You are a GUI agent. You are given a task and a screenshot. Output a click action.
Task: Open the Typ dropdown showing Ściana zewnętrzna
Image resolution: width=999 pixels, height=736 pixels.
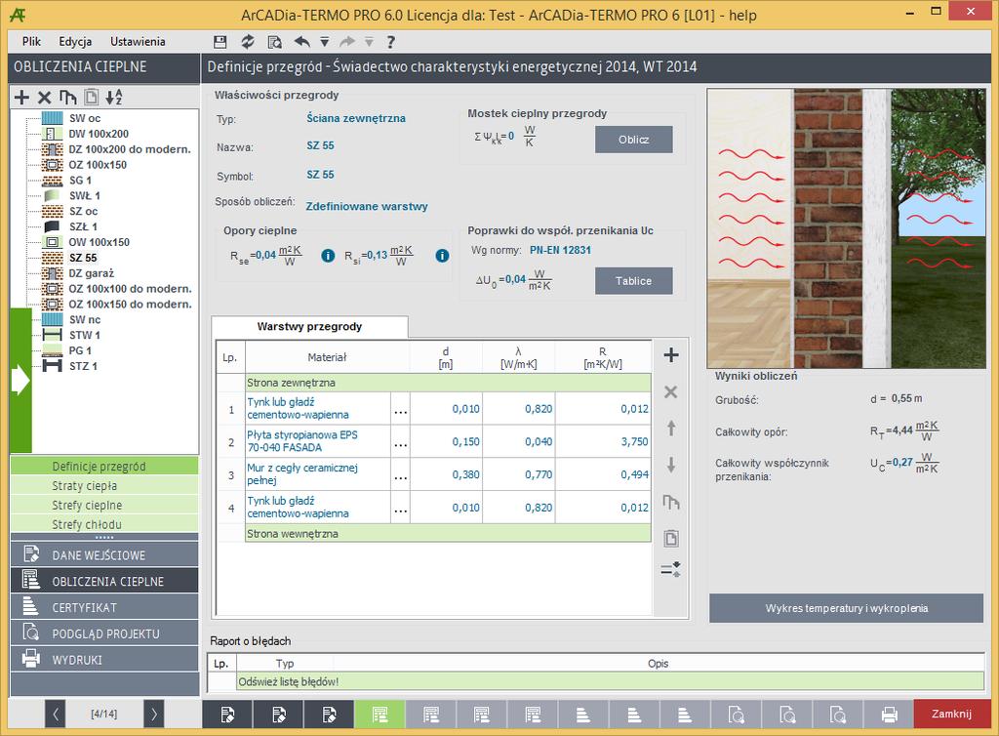click(356, 118)
